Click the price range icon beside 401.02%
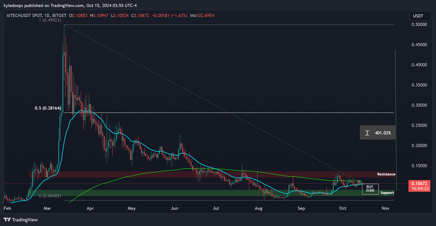436x226 pixels. (367, 133)
